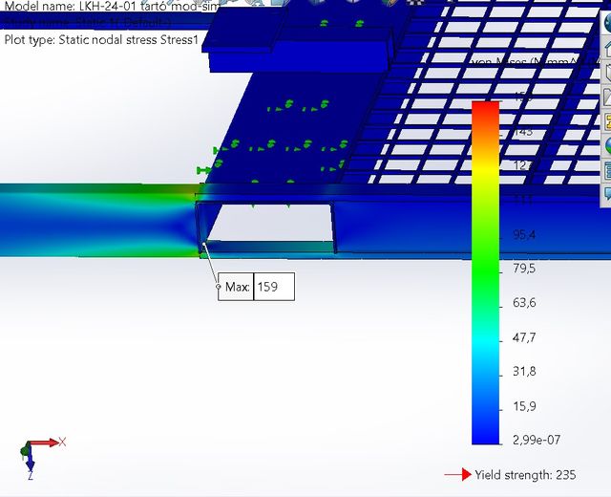
Task: Open the 3DEXPERIENCE globe task pane tab
Action: point(606,24)
